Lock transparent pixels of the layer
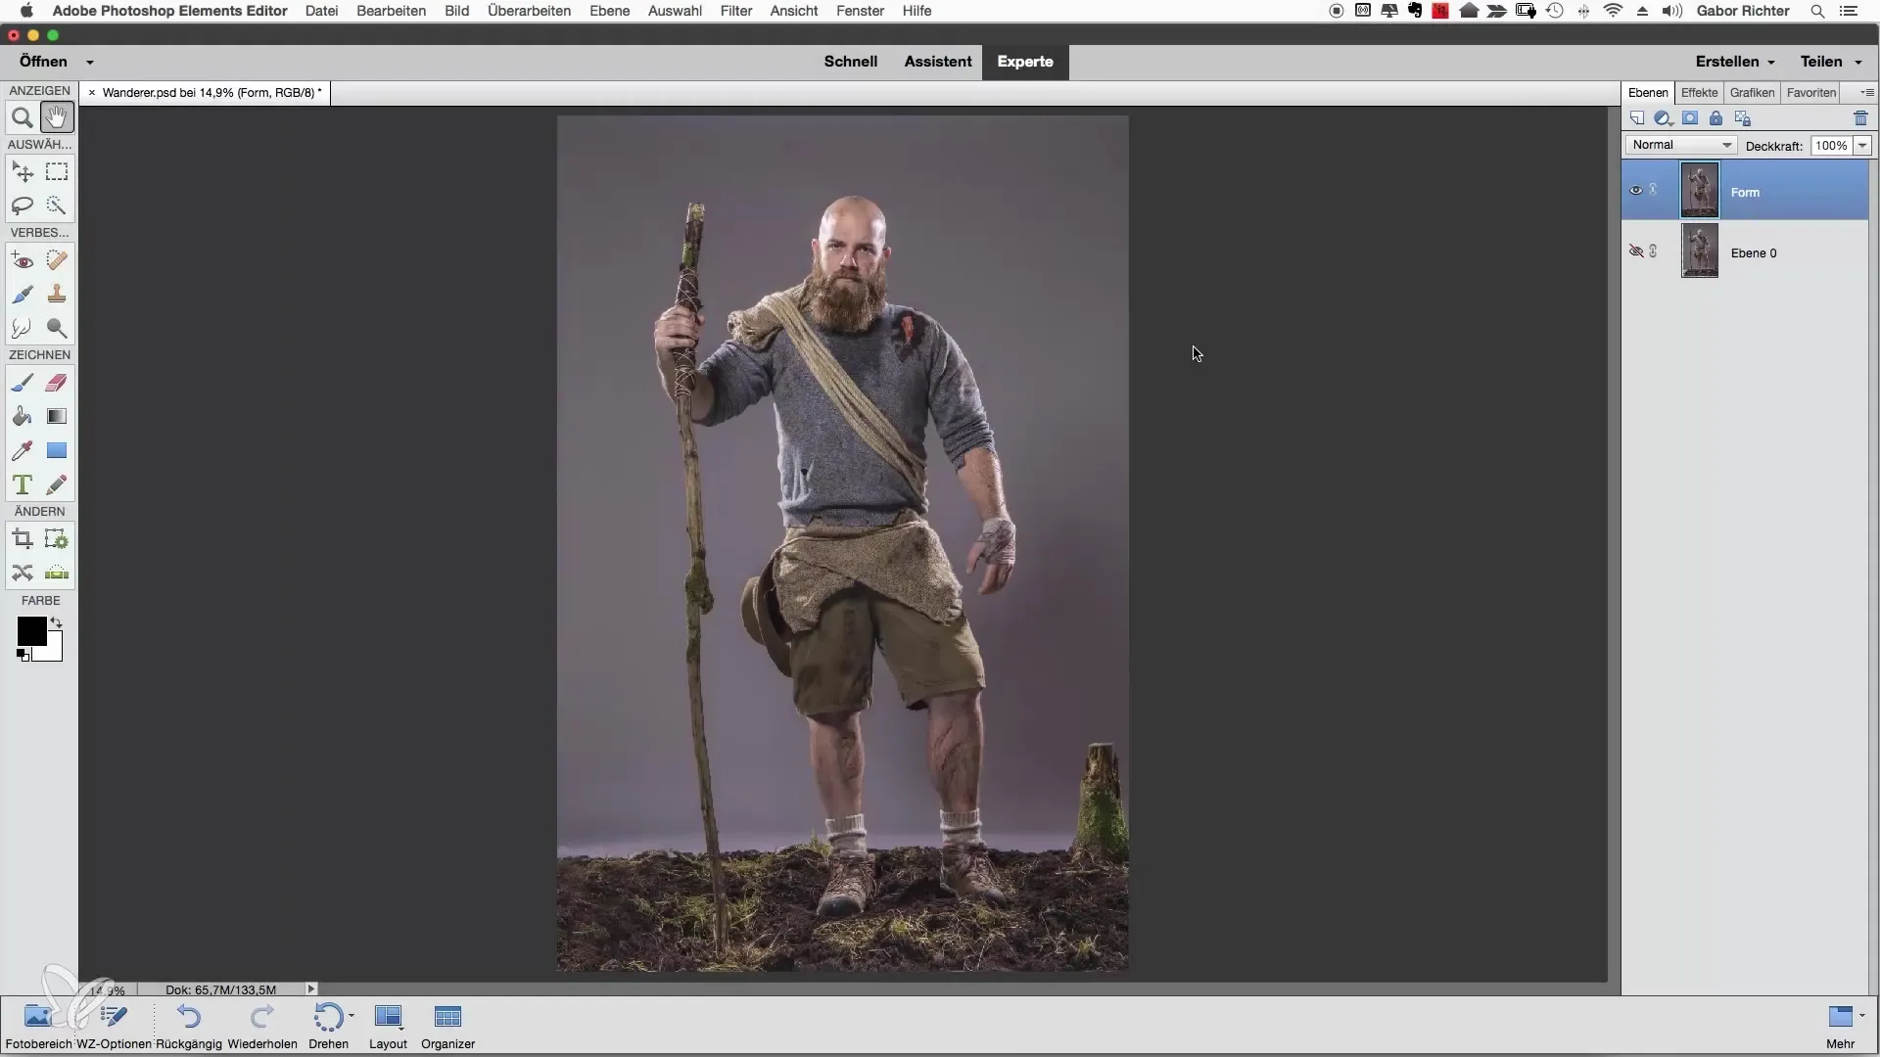1880x1057 pixels. click(1743, 118)
